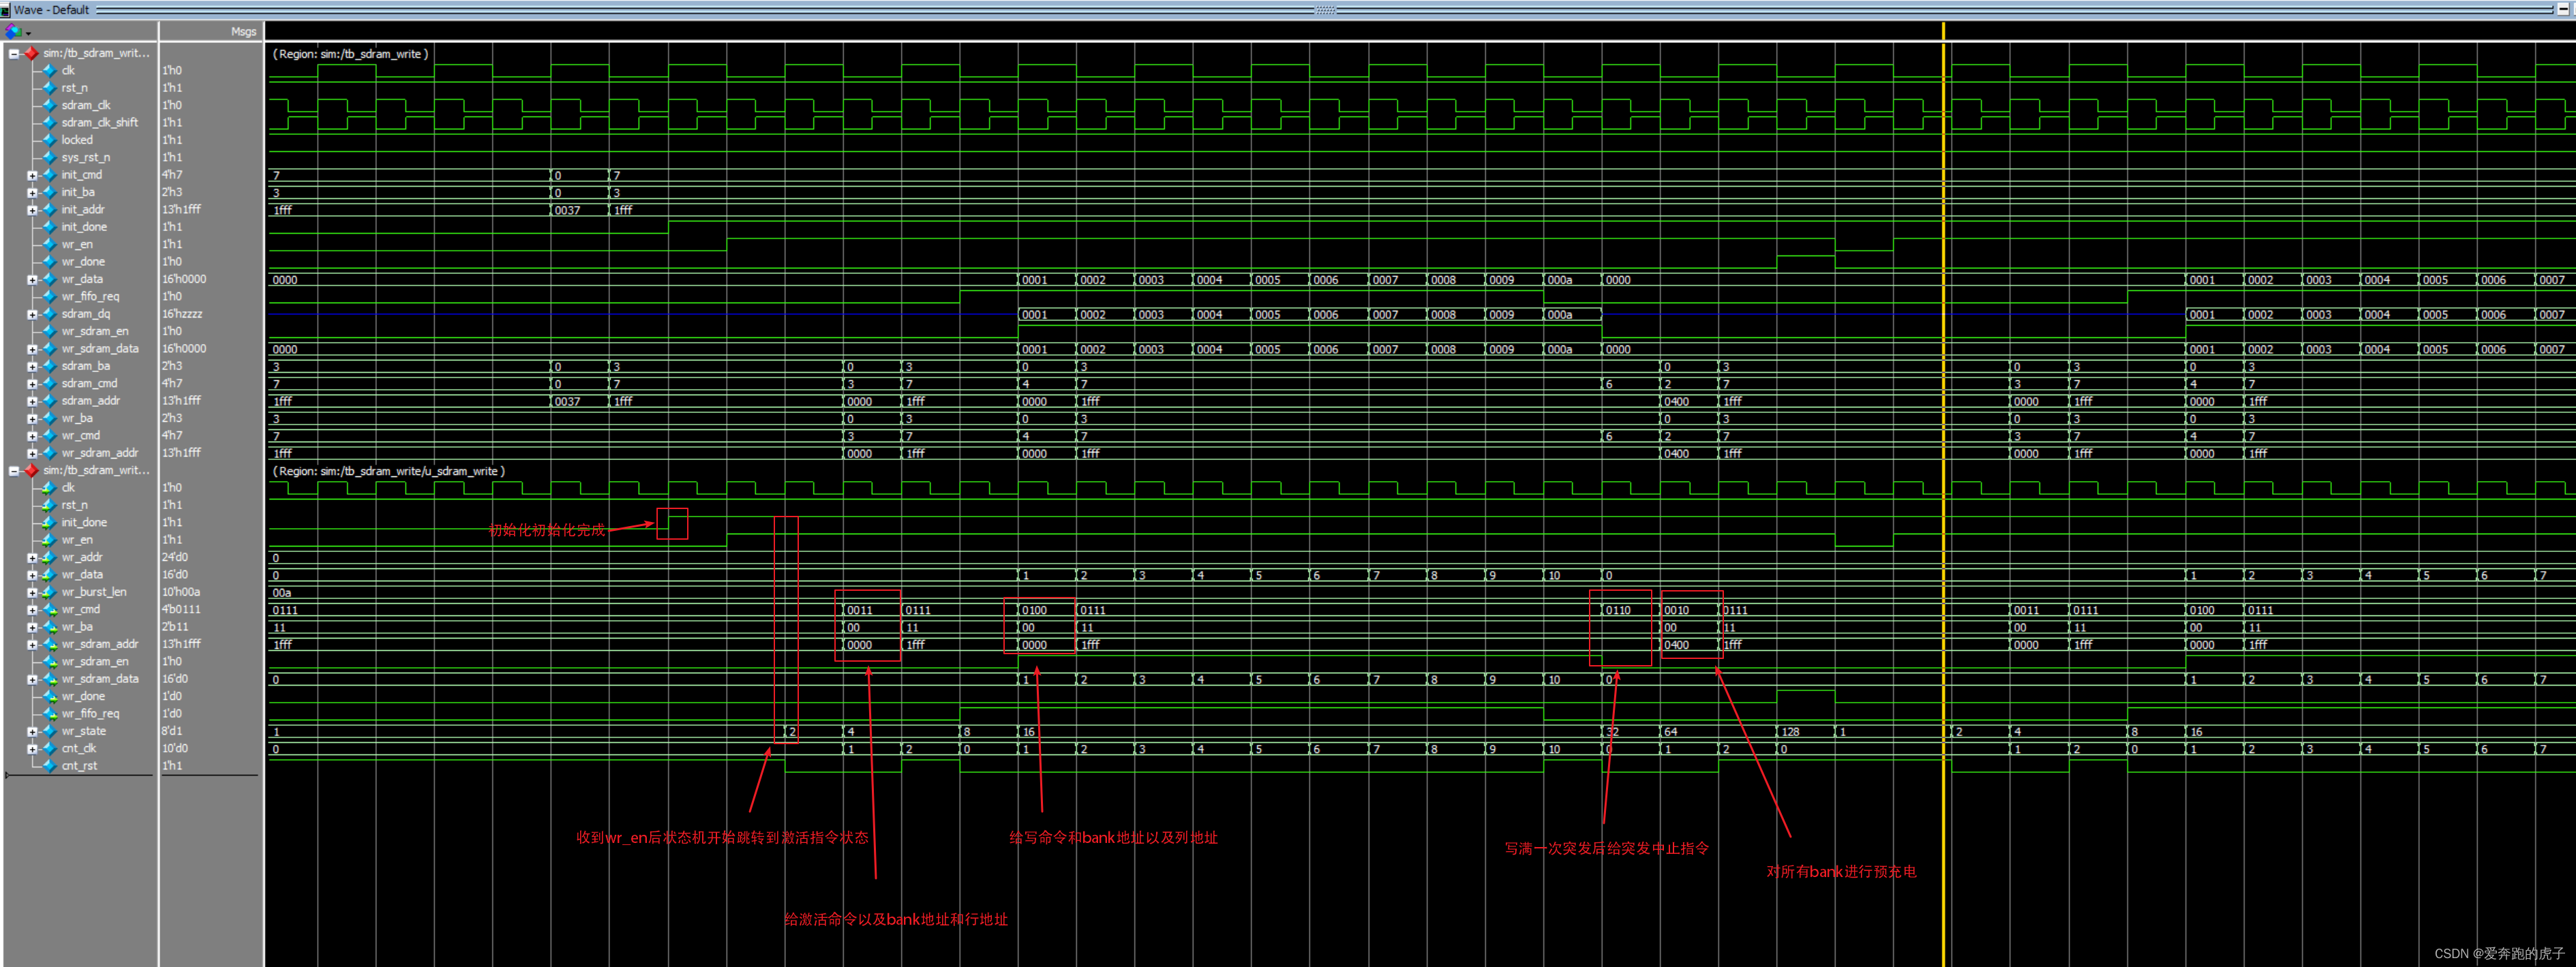The height and width of the screenshot is (967, 2576).
Task: Expand the sdram_addr bus
Action: pyautogui.click(x=32, y=401)
